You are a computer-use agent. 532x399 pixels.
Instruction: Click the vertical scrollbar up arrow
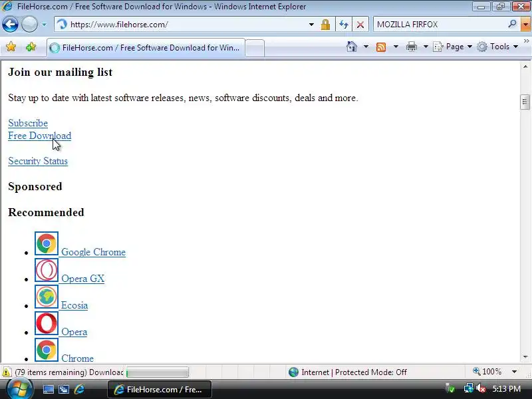point(525,67)
